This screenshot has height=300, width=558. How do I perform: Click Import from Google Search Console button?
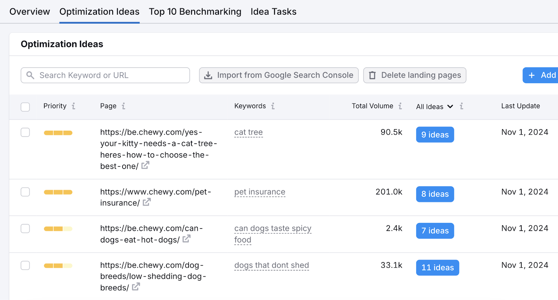(x=279, y=75)
